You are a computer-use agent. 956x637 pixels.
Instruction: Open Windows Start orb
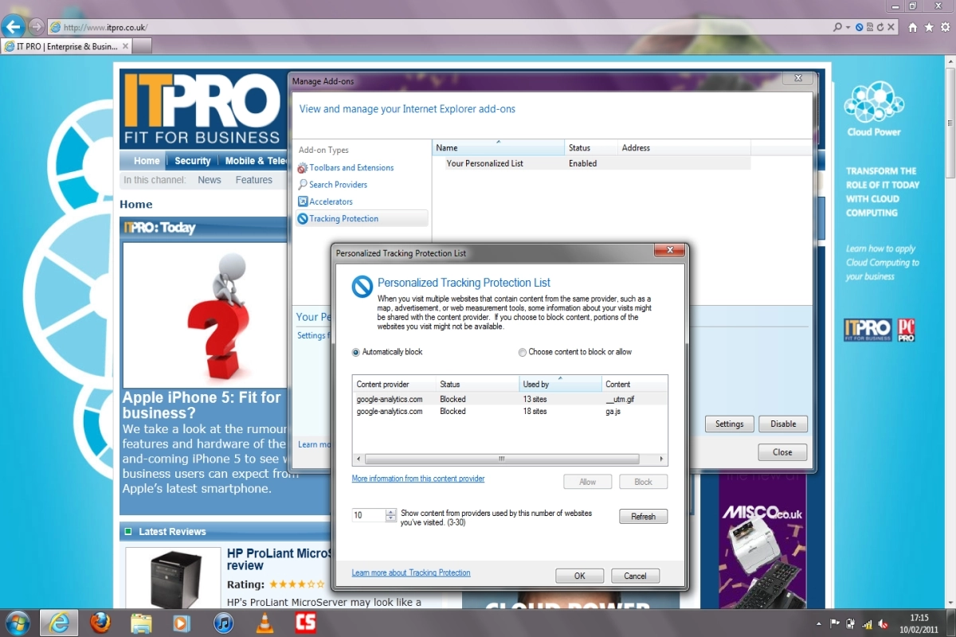18,623
